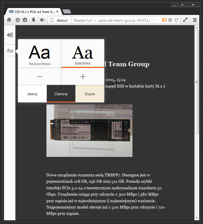Image resolution: width=203 pixels, height=224 pixels.
Task: Go to the home page
Action: tap(9, 20)
